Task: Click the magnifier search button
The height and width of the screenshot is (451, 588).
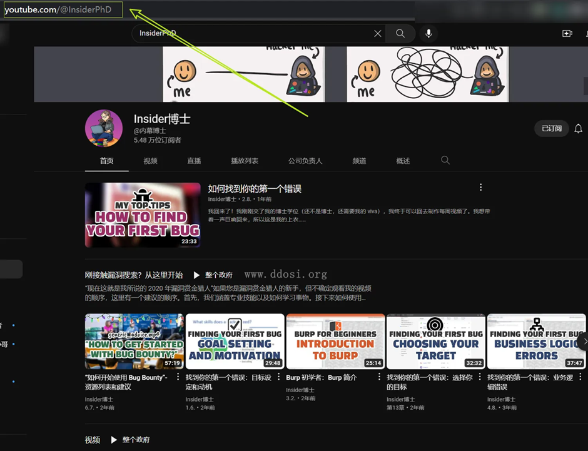Action: click(x=400, y=34)
